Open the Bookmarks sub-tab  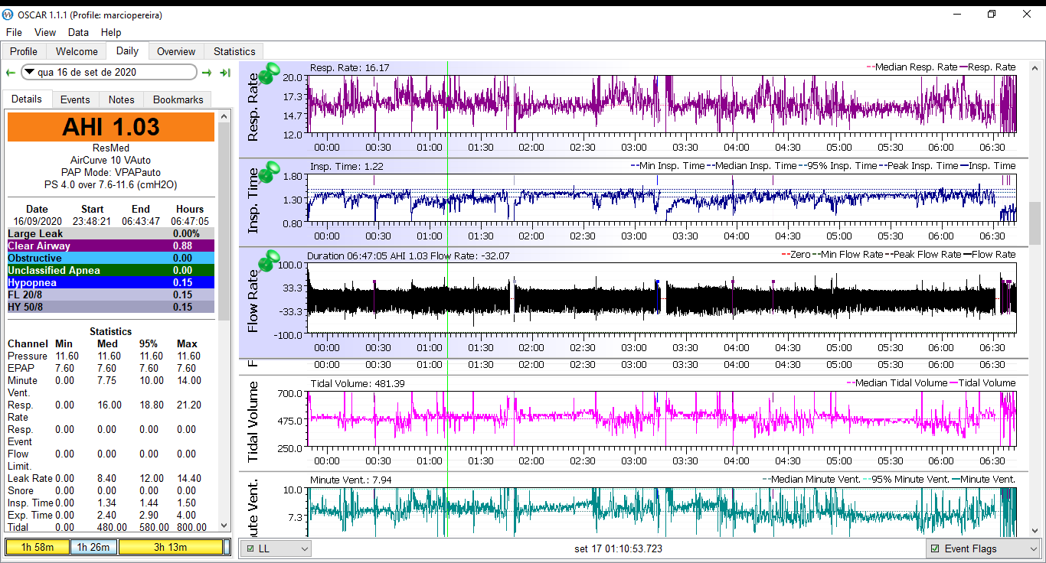(x=178, y=99)
